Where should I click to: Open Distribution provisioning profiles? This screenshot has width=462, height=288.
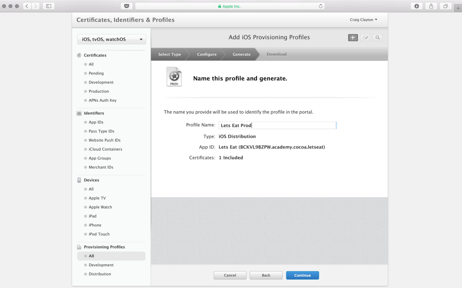point(100,274)
